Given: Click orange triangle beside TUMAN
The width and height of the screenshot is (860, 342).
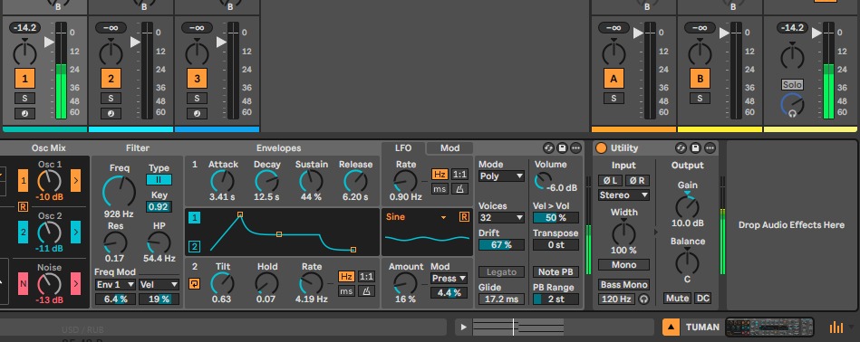Looking at the screenshot, I should point(671,328).
